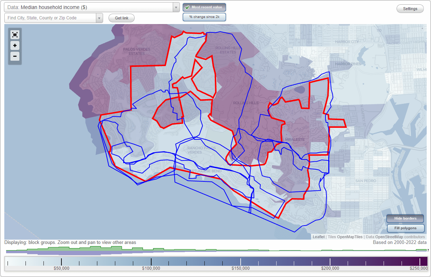Click the green checkmark on Most recent value
This screenshot has height=277, width=431.
(x=187, y=7)
